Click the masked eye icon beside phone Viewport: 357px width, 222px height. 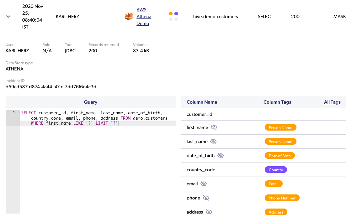[206, 198]
